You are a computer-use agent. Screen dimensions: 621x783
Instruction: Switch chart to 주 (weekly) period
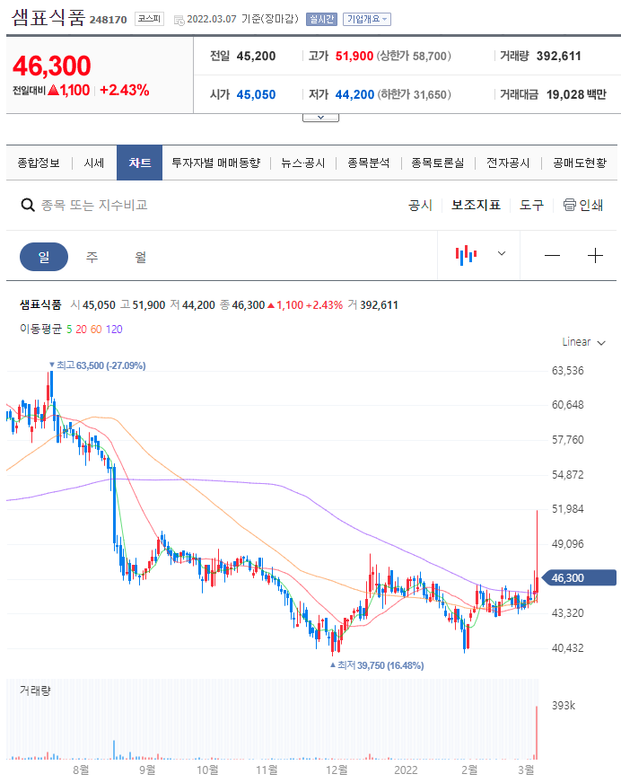92,257
